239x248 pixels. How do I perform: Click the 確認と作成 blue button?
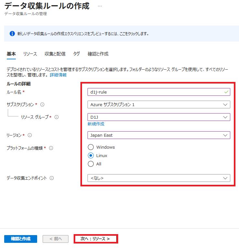pos(21,239)
